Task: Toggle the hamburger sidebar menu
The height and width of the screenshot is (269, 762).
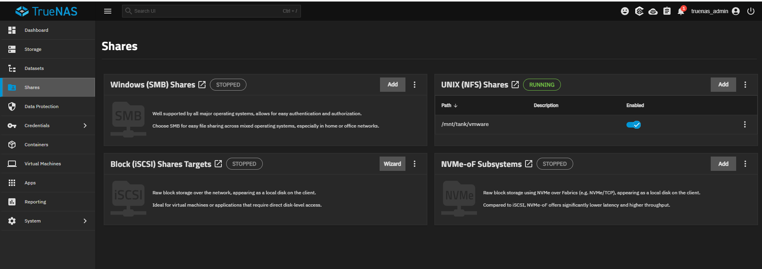Action: [108, 11]
